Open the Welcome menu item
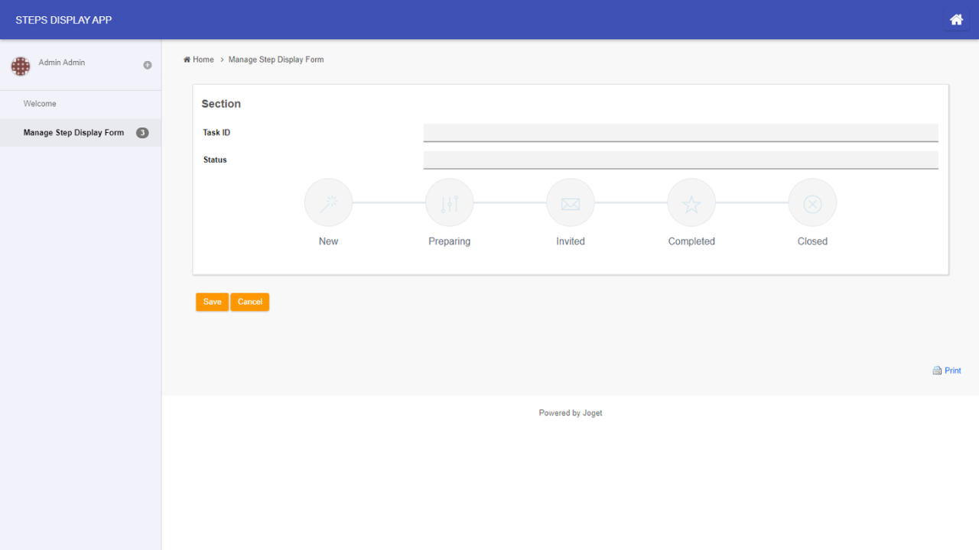 click(x=40, y=104)
